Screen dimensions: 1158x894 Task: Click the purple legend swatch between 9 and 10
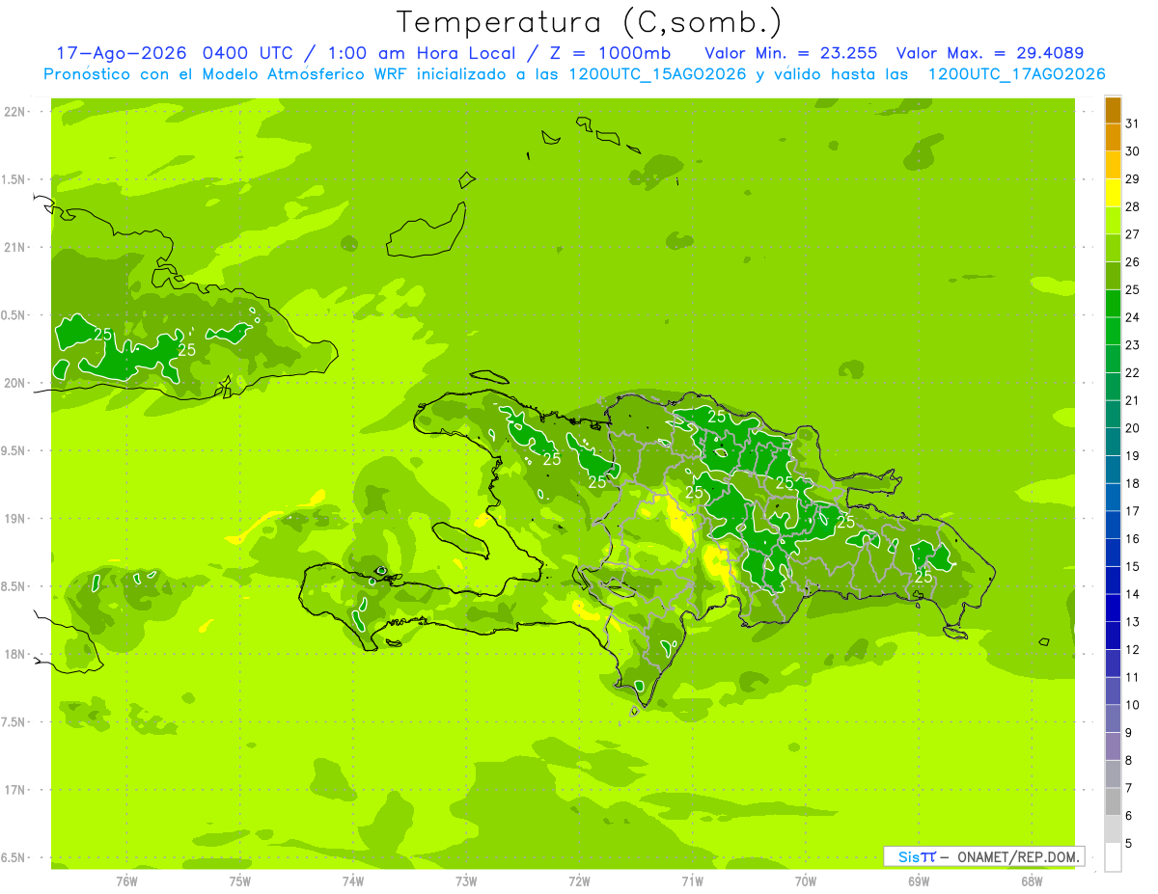click(x=1113, y=719)
